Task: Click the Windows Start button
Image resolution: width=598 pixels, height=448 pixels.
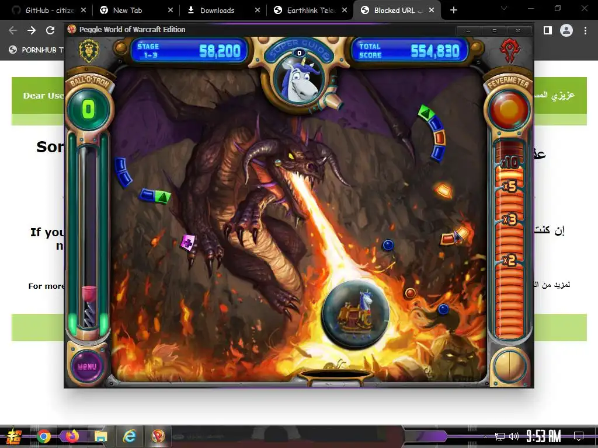Action: pyautogui.click(x=14, y=436)
